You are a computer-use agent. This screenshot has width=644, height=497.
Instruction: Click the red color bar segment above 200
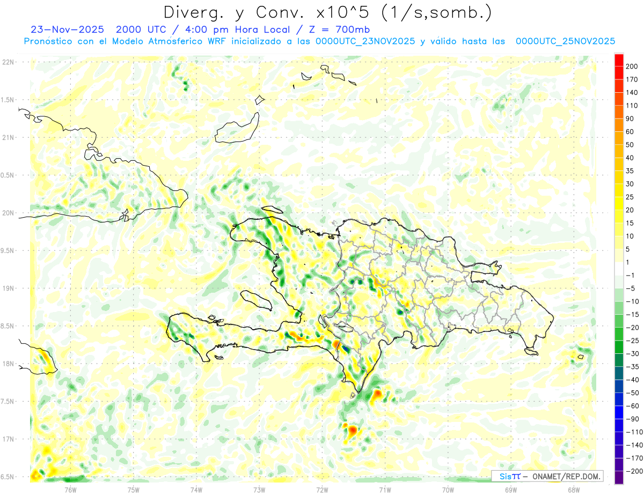point(619,61)
